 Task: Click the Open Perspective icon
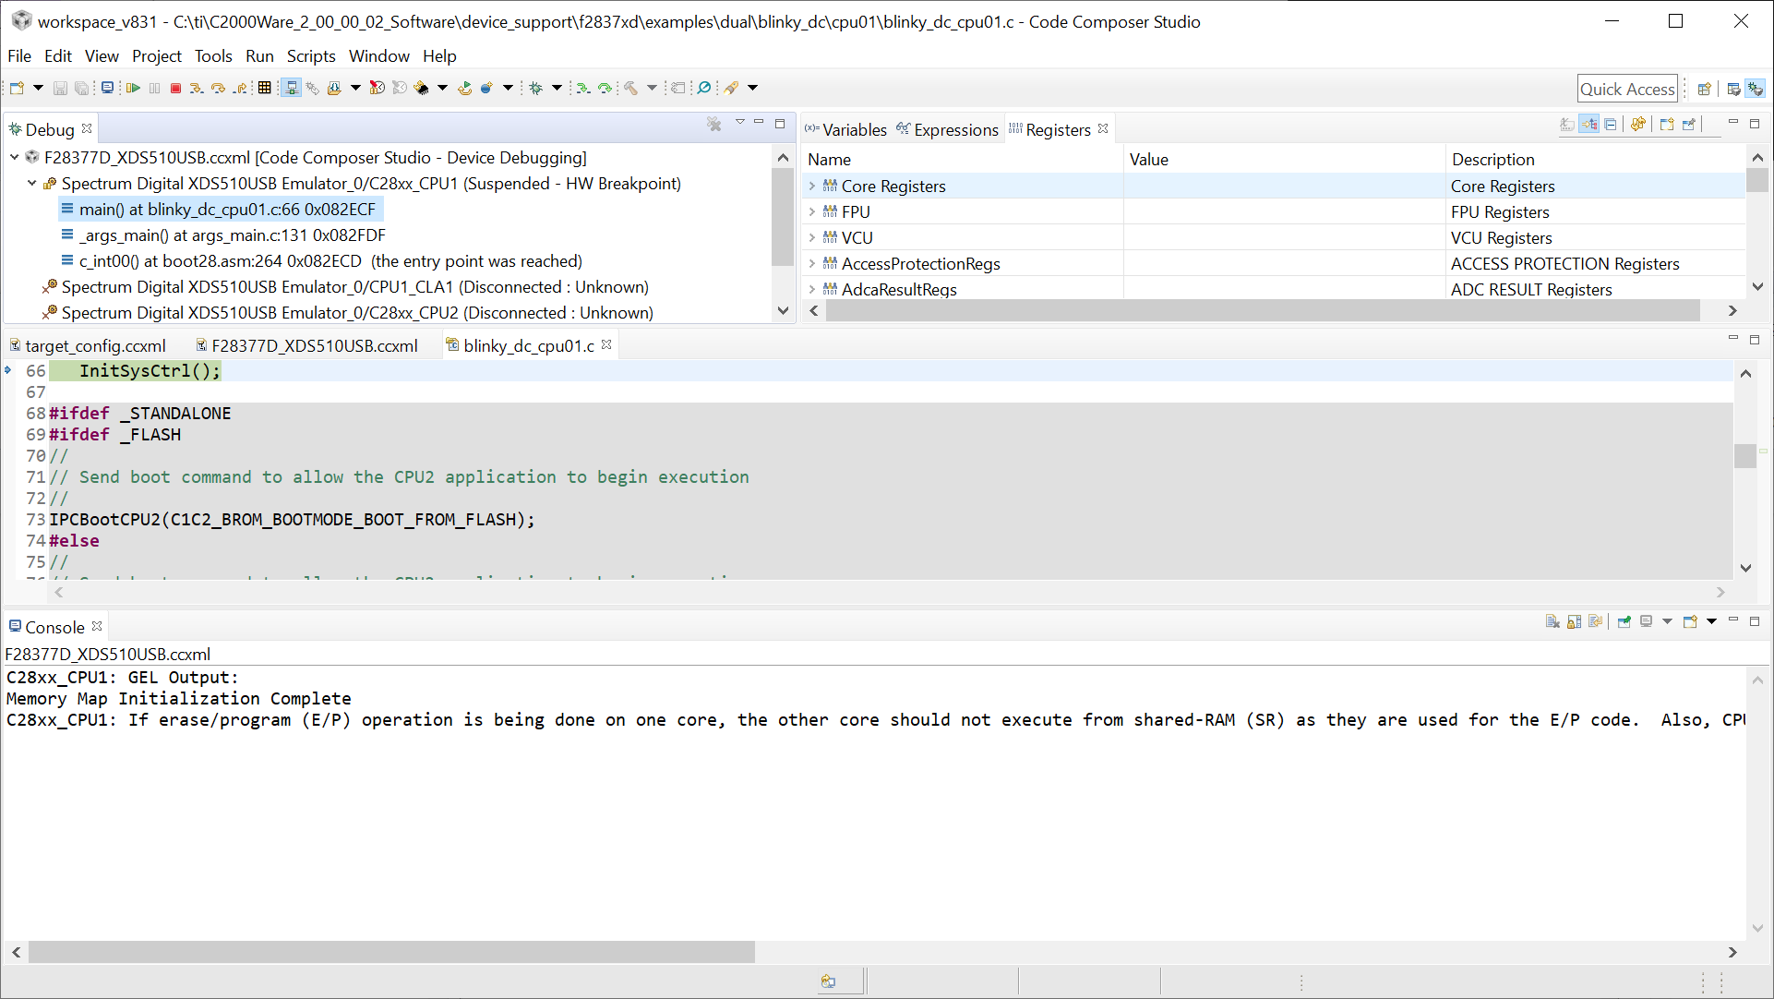pyautogui.click(x=1705, y=89)
